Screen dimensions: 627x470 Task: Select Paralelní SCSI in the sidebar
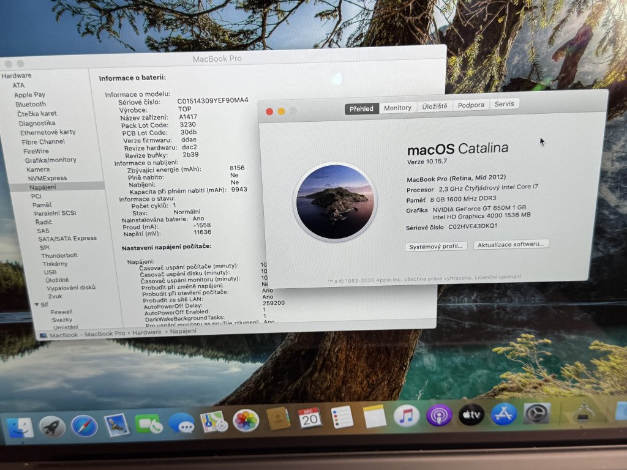54,213
